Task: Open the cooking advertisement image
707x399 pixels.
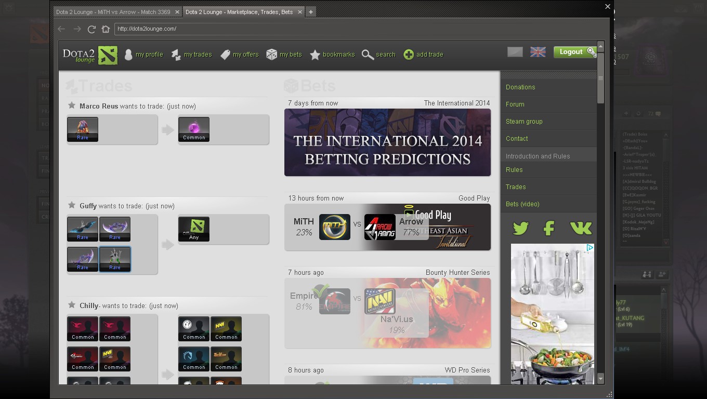Action: point(553,314)
